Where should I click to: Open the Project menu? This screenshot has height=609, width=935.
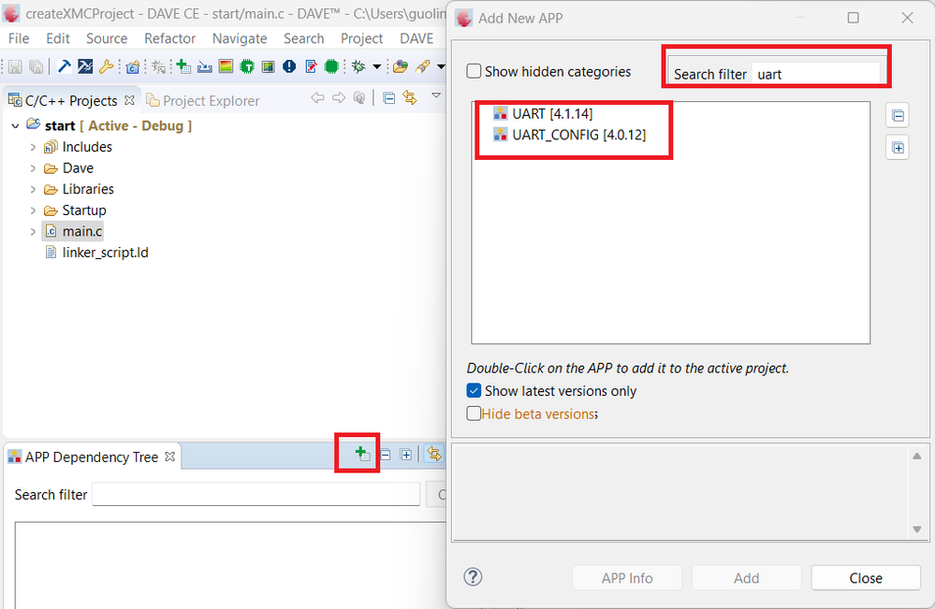coord(362,38)
